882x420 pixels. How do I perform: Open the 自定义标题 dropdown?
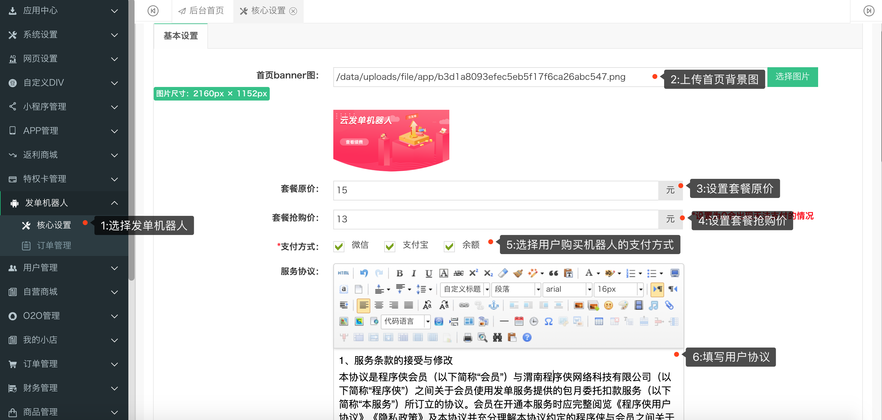[465, 289]
